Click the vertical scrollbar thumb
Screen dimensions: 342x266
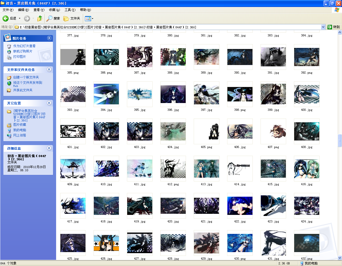point(340,140)
